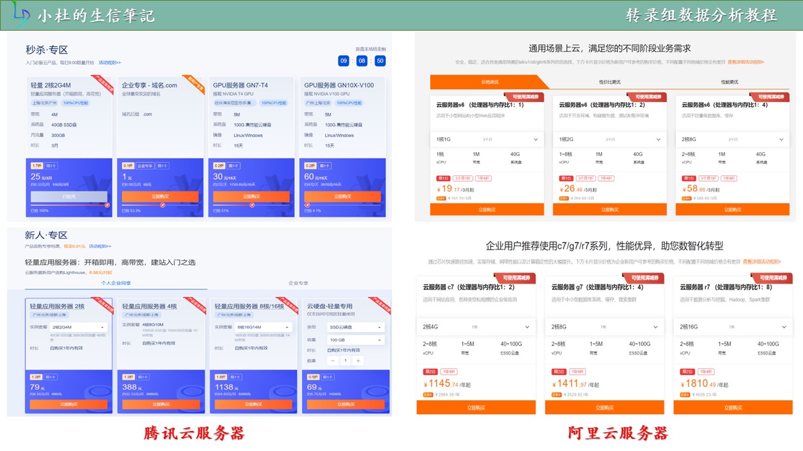The width and height of the screenshot is (803, 451).
Task: Select the 性能更优 tab
Action: (730, 82)
